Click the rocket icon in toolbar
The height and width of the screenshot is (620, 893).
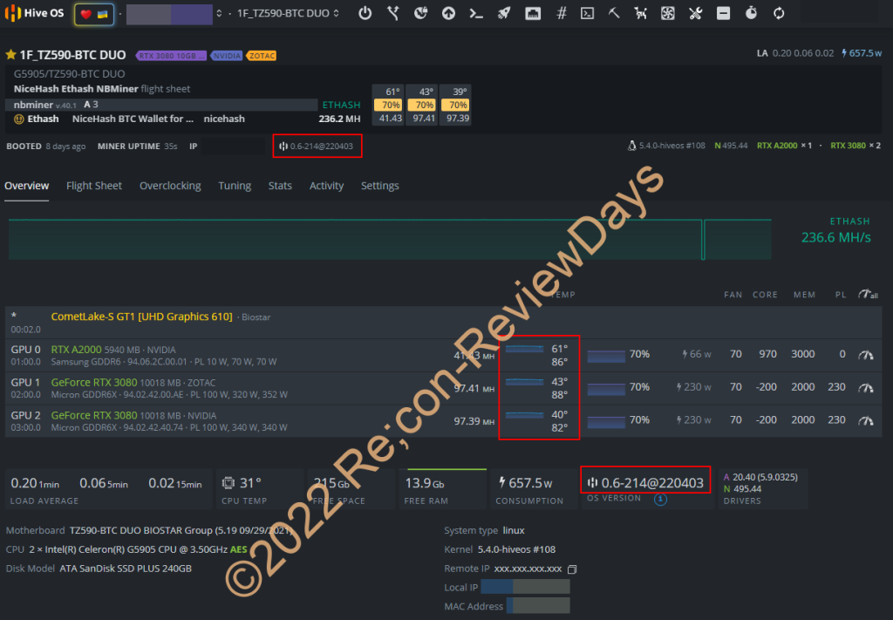point(503,14)
